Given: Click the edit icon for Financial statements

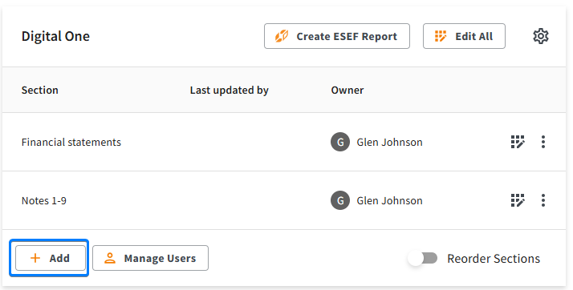Looking at the screenshot, I should (518, 142).
